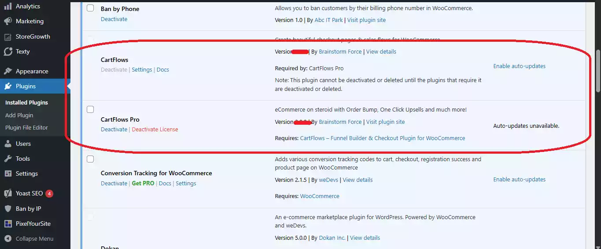Click the Appearance paintbrush icon
Image resolution: width=601 pixels, height=249 pixels.
(x=8, y=71)
